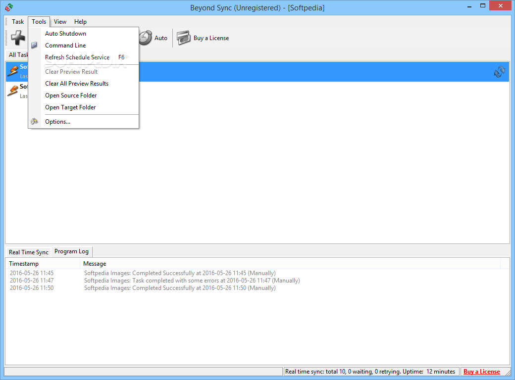Select the All Tasks tab
Viewport: 515px width, 380px height.
coord(18,55)
